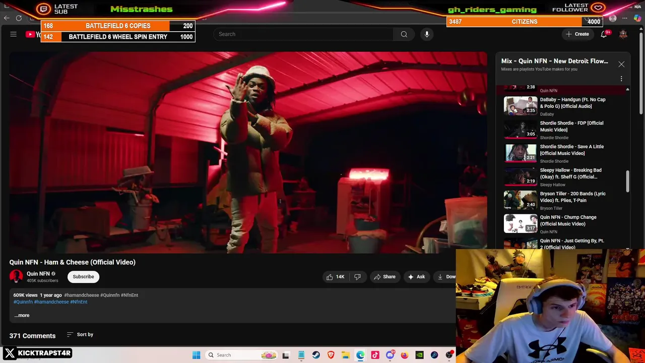The height and width of the screenshot is (363, 645).
Task: Click the browser back arrow
Action: pos(7,18)
